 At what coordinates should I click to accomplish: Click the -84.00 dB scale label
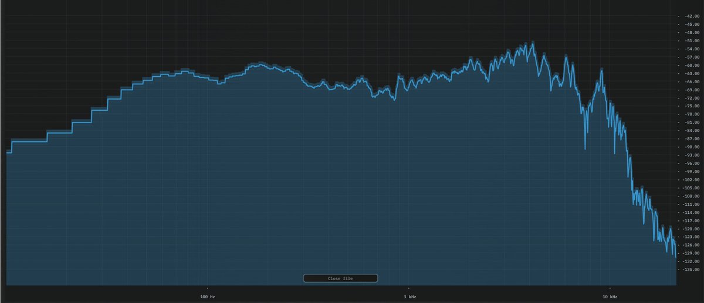(691, 131)
